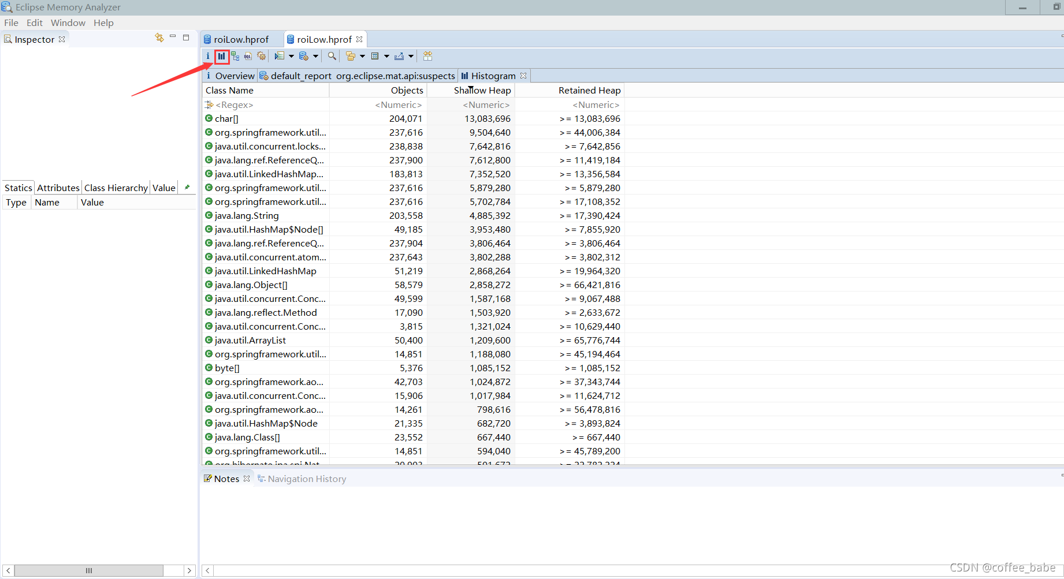Close the active roiLow.hprof tab
This screenshot has height=579, width=1064.
359,39
